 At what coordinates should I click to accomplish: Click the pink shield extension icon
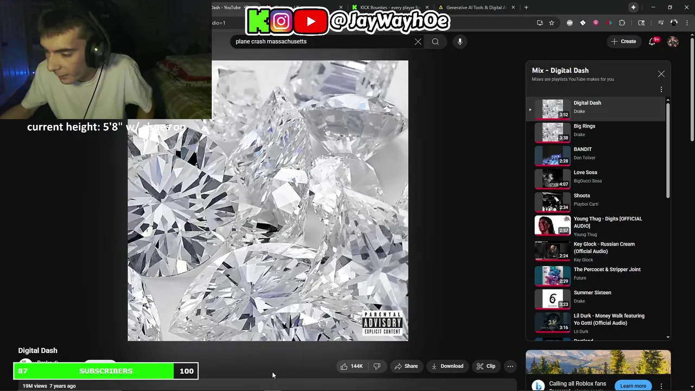596,23
